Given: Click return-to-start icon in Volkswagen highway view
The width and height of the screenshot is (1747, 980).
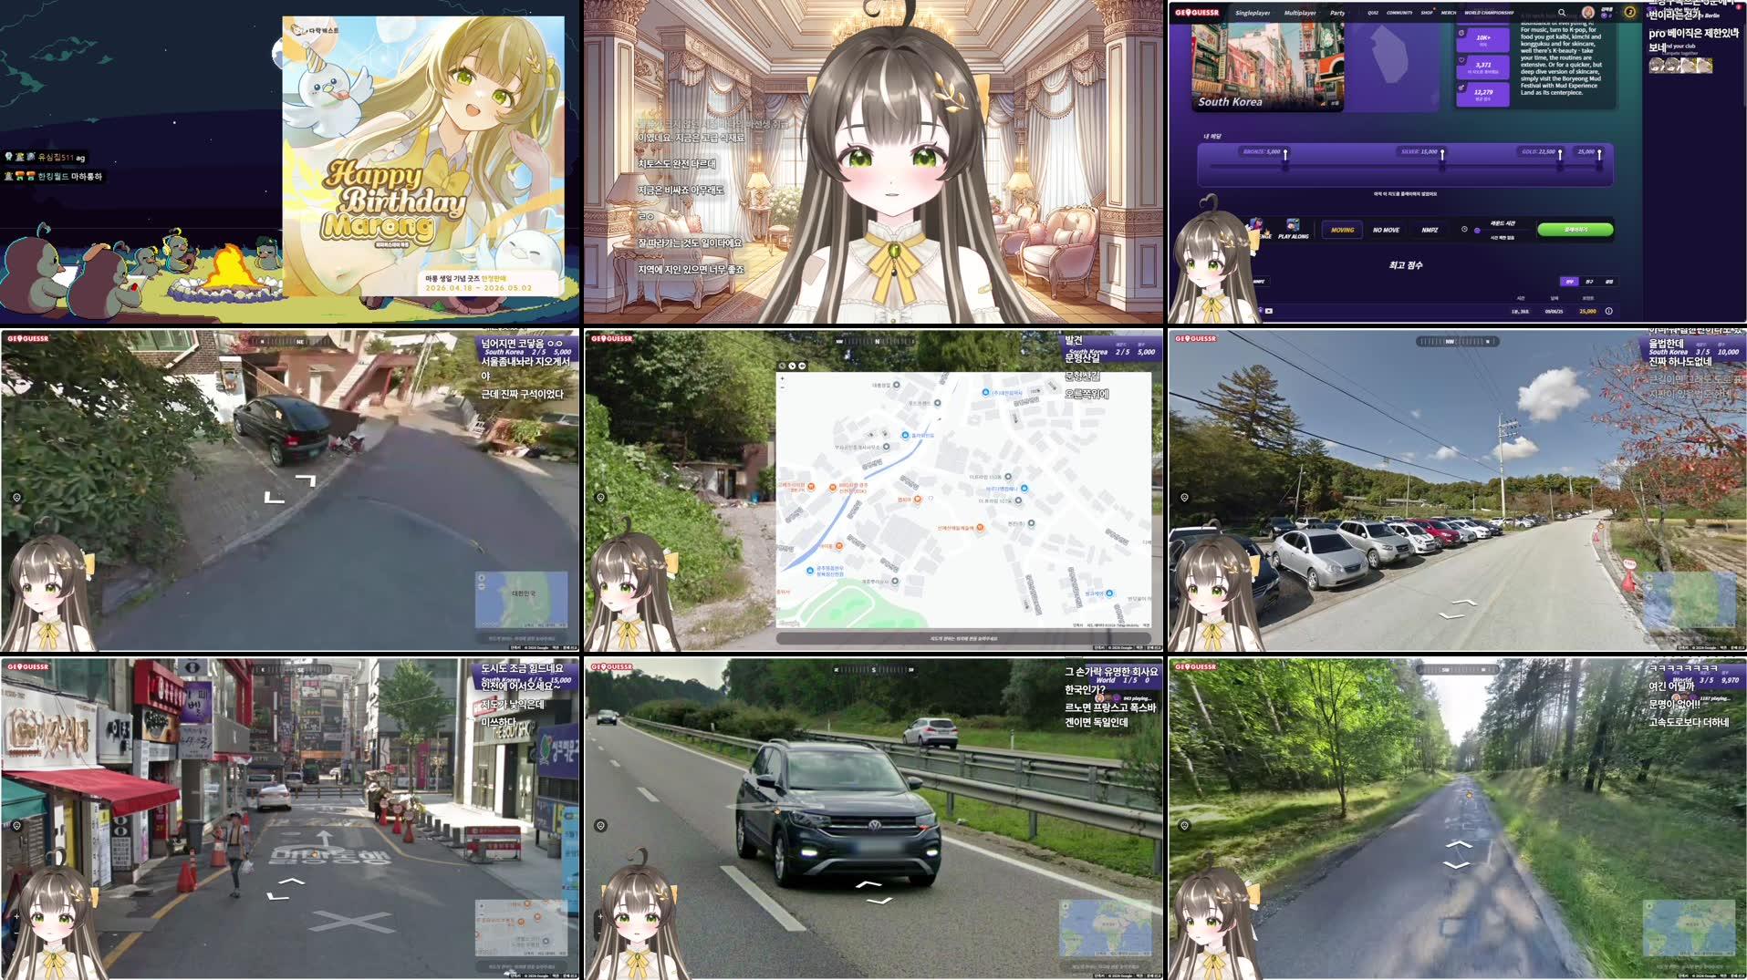Looking at the screenshot, I should point(600,825).
